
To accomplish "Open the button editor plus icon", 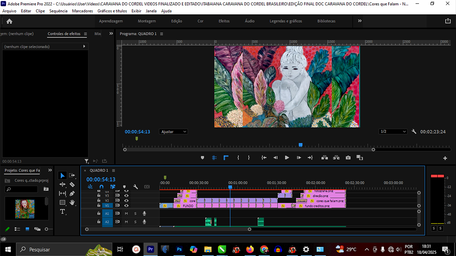I will pos(445,158).
